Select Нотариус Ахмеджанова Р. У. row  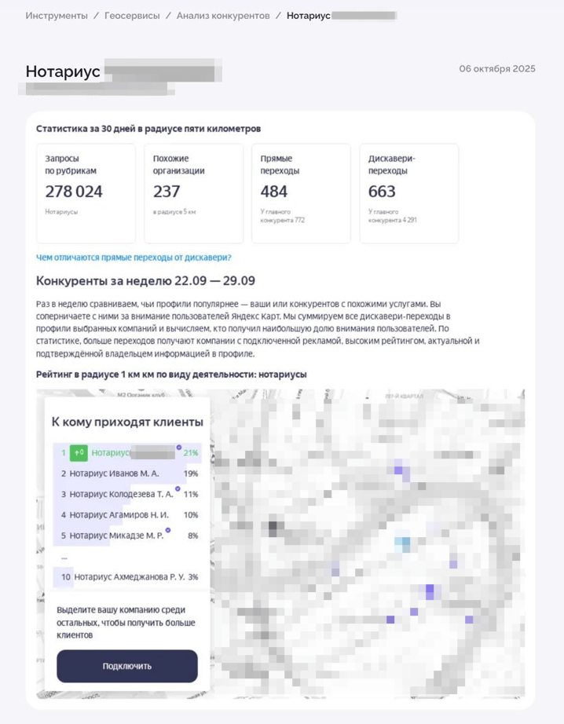[x=127, y=577]
